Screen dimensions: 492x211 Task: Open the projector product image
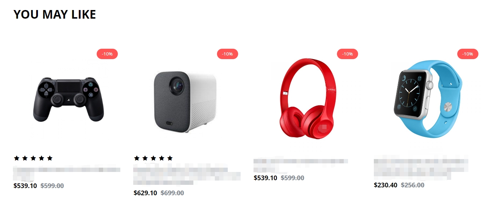(x=185, y=101)
